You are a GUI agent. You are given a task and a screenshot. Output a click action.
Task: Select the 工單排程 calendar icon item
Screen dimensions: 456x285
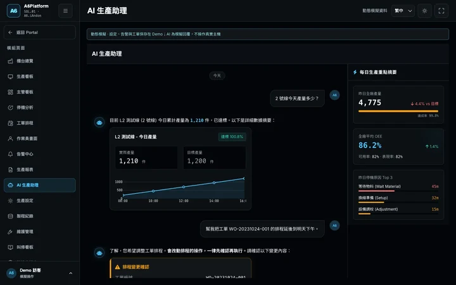[x=39, y=123]
